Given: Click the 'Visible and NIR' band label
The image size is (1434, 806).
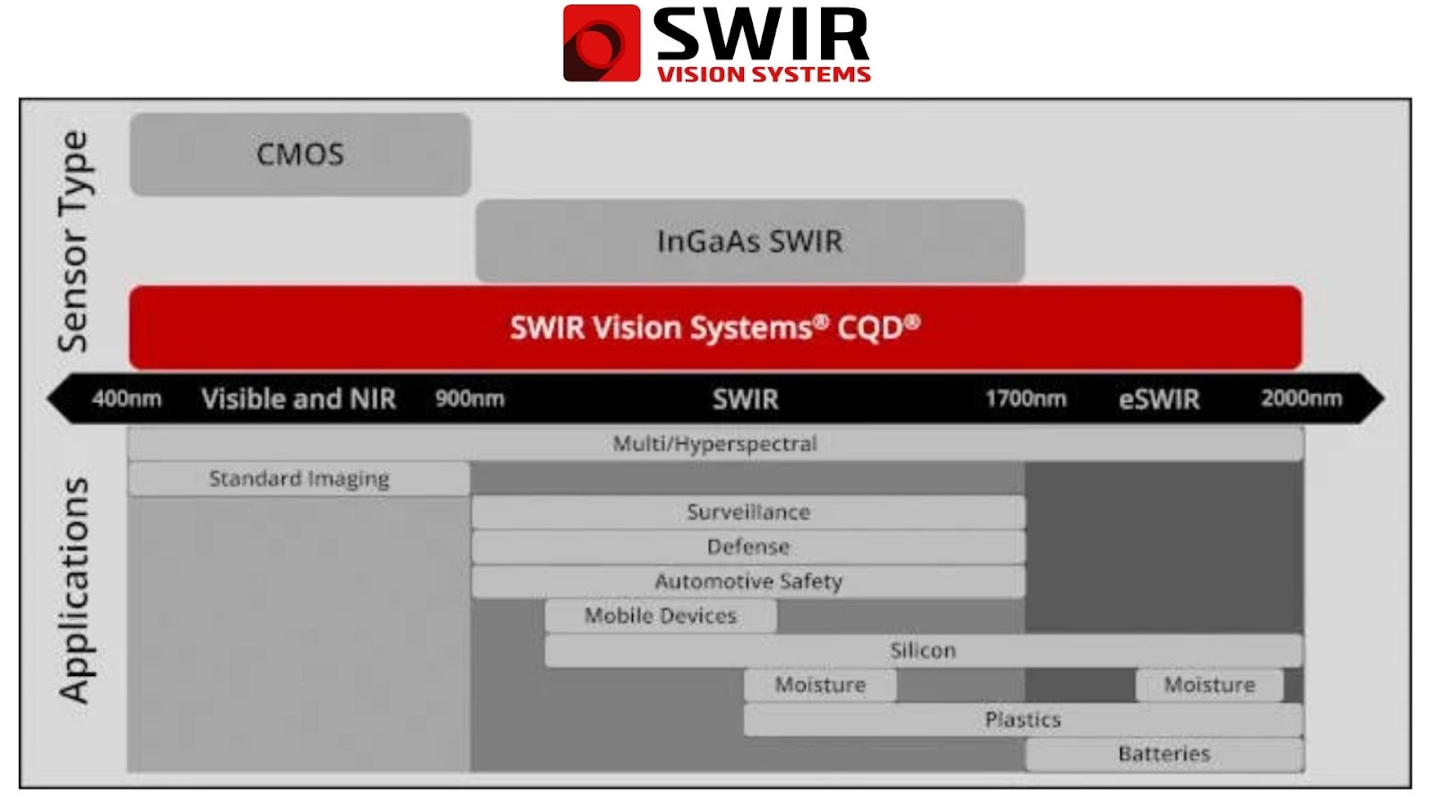Looking at the screenshot, I should pyautogui.click(x=298, y=399).
